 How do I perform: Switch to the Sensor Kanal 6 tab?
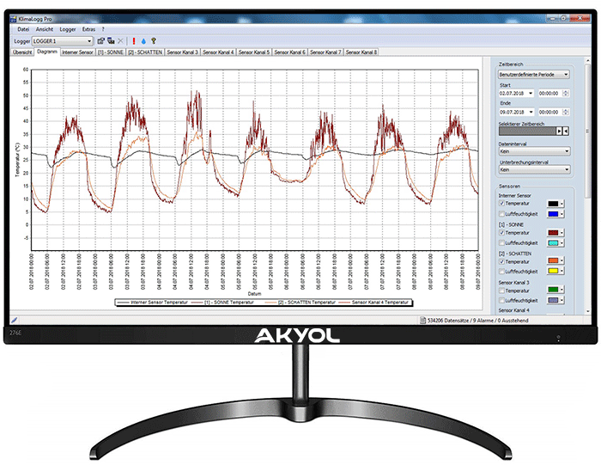click(290, 52)
